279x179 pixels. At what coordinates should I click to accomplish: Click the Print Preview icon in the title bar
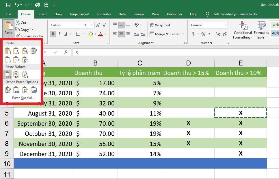46,5
